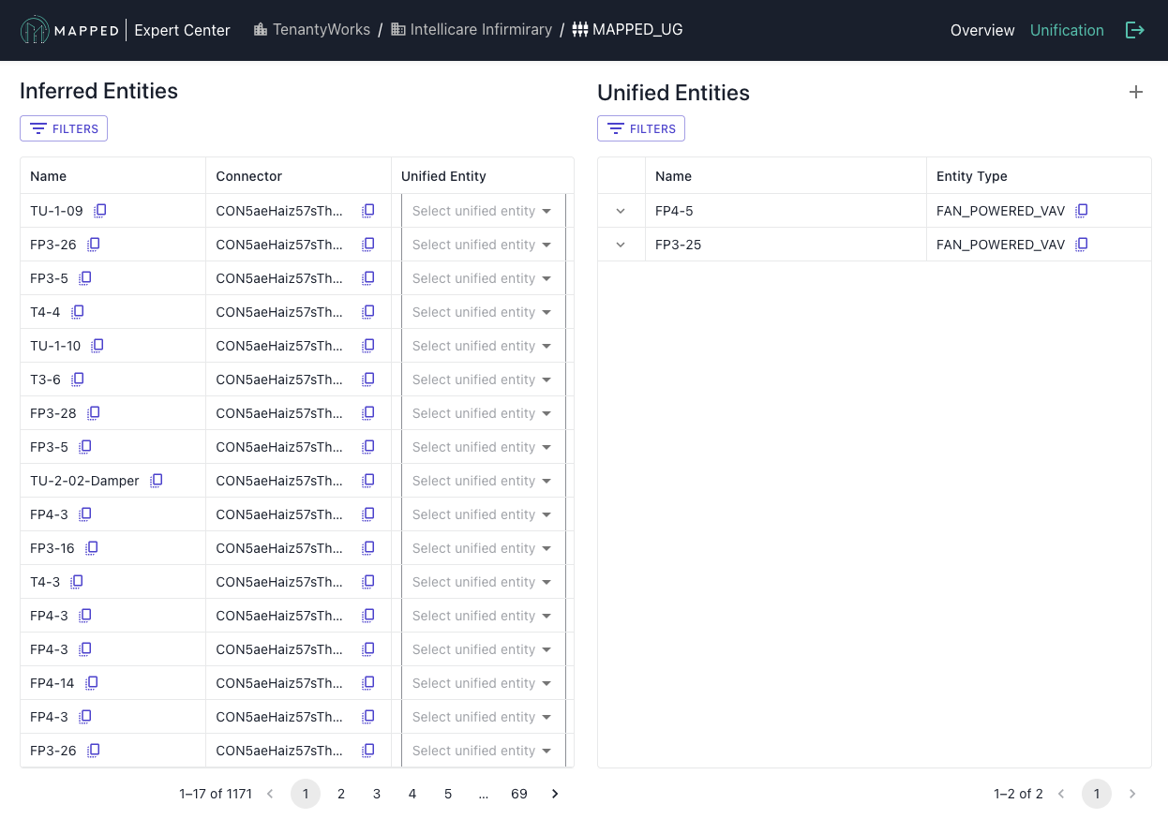Image resolution: width=1168 pixels, height=819 pixels.
Task: Copy name icon next to T4-4
Action: pyautogui.click(x=78, y=312)
